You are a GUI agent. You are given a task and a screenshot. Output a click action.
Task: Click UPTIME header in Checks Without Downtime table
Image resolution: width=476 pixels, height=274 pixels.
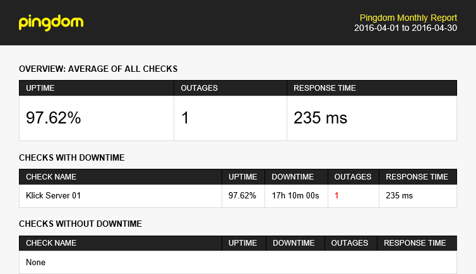coord(242,243)
